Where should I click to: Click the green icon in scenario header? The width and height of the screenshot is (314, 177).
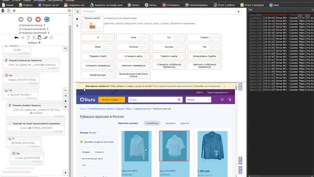(x=69, y=11)
